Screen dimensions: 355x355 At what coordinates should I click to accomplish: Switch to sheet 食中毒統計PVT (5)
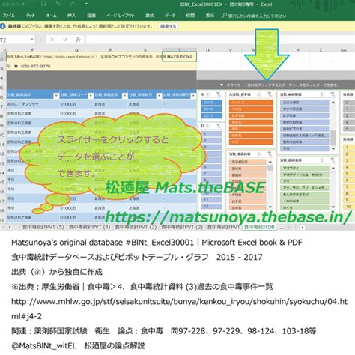43,227
